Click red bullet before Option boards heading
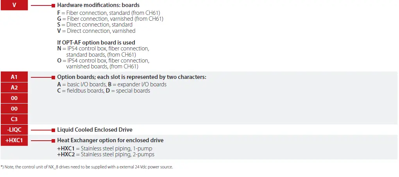 tap(53, 77)
